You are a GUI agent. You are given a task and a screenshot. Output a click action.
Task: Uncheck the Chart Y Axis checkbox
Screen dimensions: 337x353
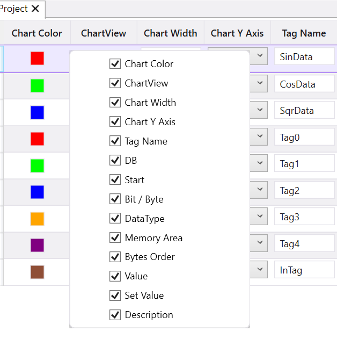click(x=115, y=122)
